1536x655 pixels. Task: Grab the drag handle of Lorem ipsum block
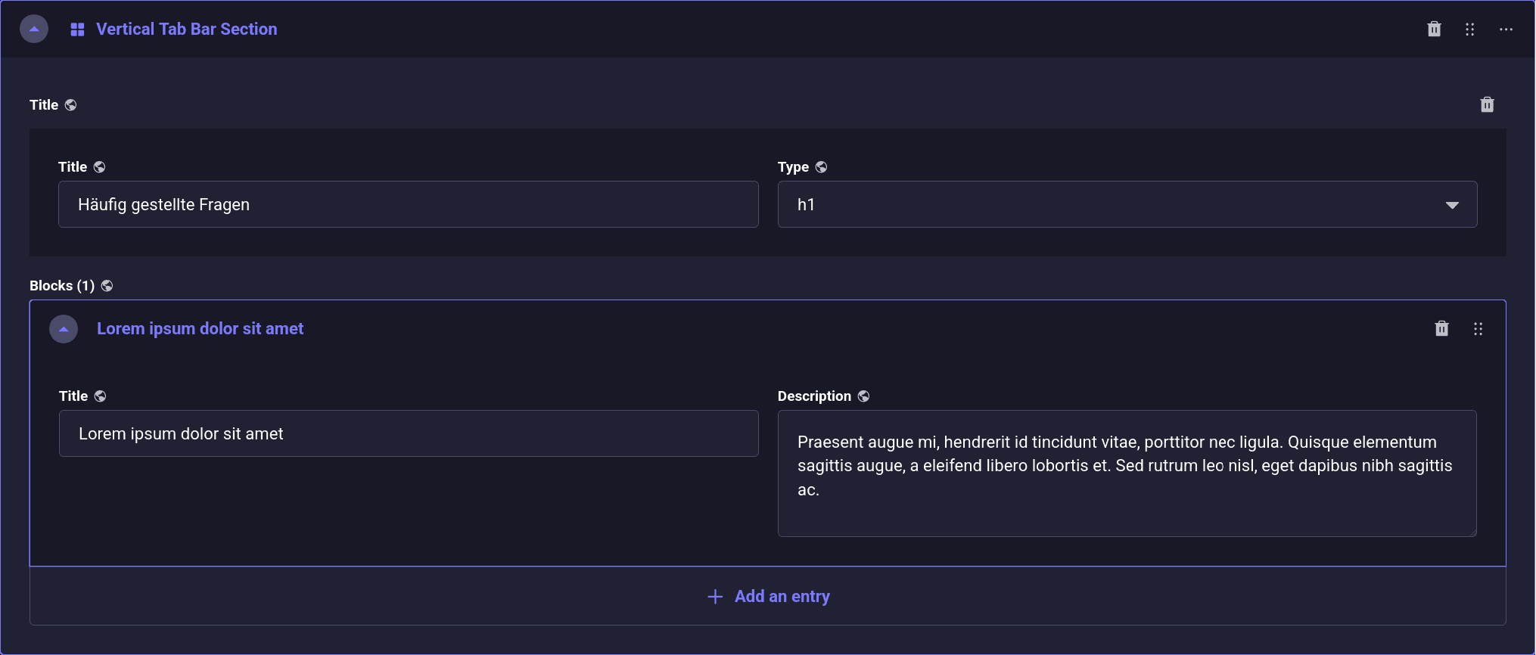pos(1478,329)
